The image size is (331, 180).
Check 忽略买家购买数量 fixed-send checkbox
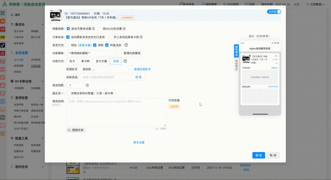[68, 93]
